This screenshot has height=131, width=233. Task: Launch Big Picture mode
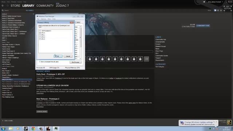click(x=228, y=8)
